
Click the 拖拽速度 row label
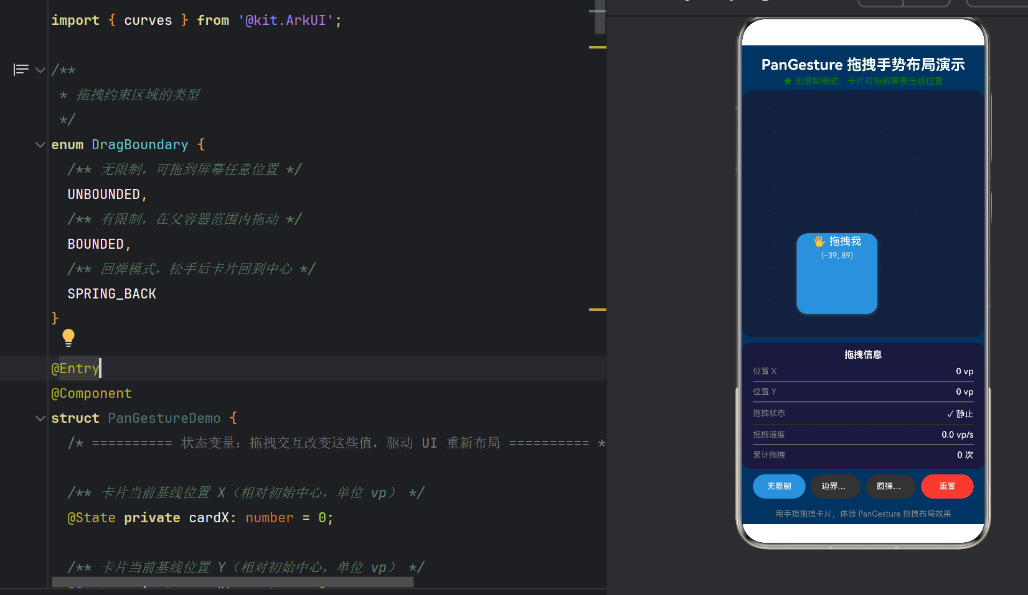point(769,435)
